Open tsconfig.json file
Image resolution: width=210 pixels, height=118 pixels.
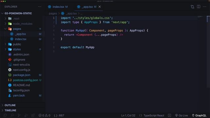coord(21,90)
